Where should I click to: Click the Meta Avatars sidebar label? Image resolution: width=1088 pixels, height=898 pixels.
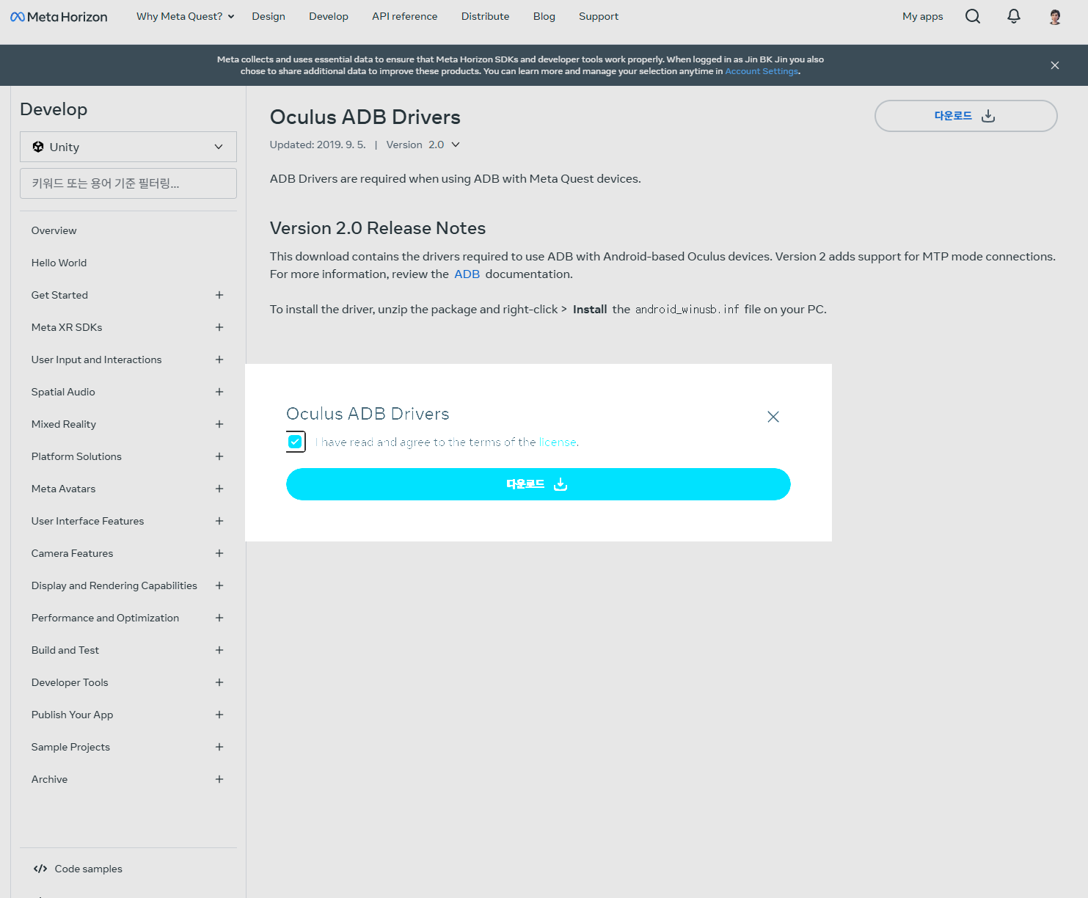63,489
